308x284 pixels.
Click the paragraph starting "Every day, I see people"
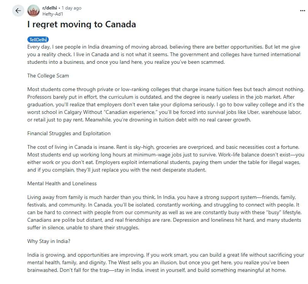(164, 54)
